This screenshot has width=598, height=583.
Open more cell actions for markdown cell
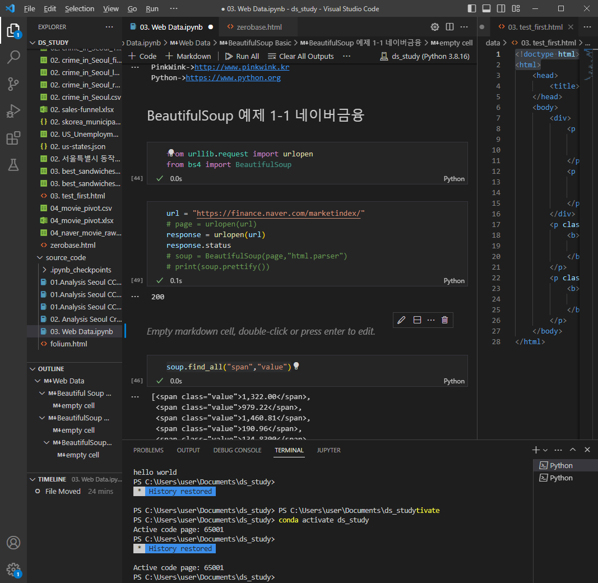431,320
